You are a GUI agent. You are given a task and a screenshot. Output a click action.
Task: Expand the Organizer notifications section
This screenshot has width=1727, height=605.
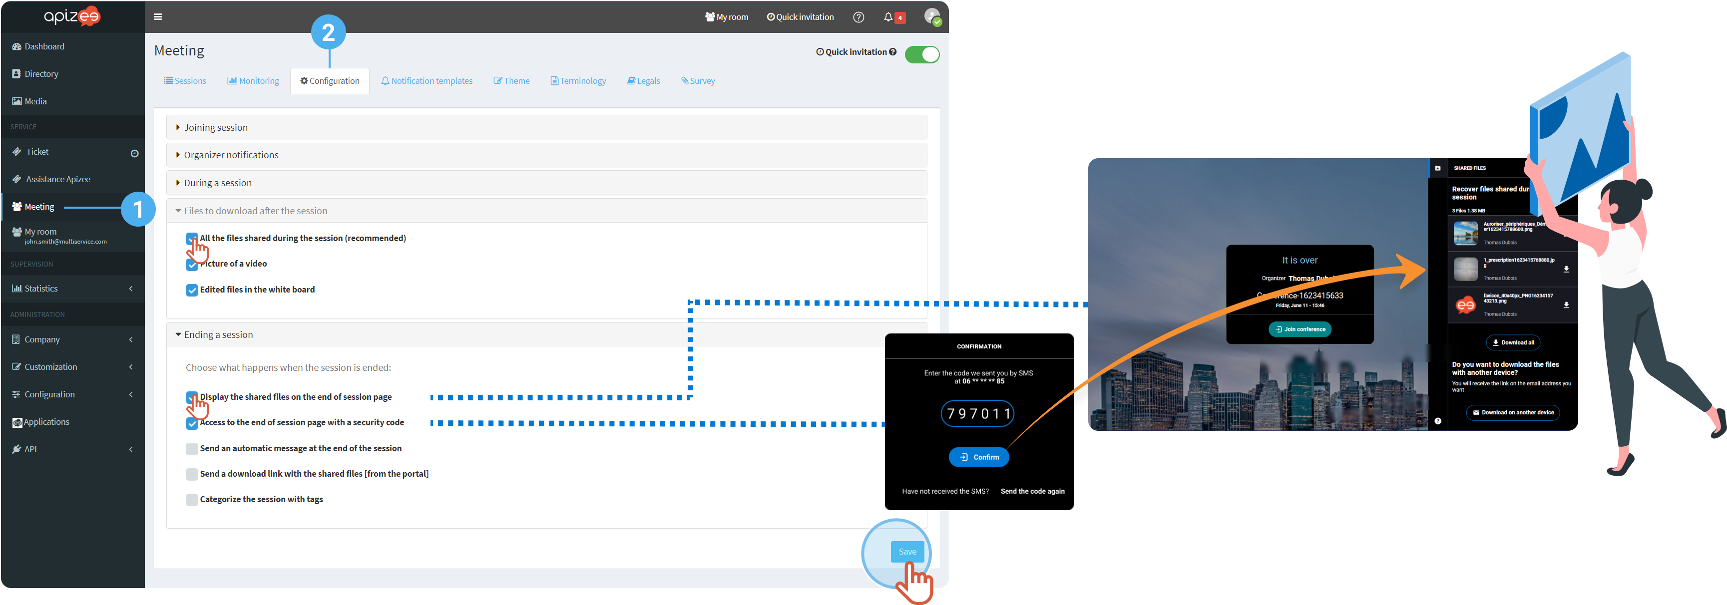(x=546, y=155)
